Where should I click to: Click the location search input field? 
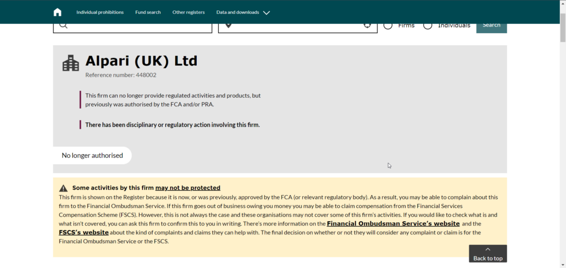click(x=298, y=28)
